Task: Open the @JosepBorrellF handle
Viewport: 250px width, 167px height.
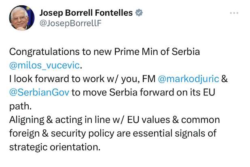Action: tap(70, 23)
